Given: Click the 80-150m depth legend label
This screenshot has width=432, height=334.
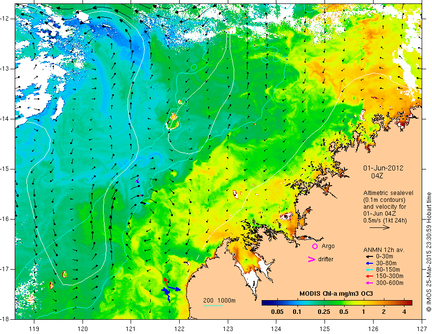Looking at the screenshot, I should coord(388,270).
